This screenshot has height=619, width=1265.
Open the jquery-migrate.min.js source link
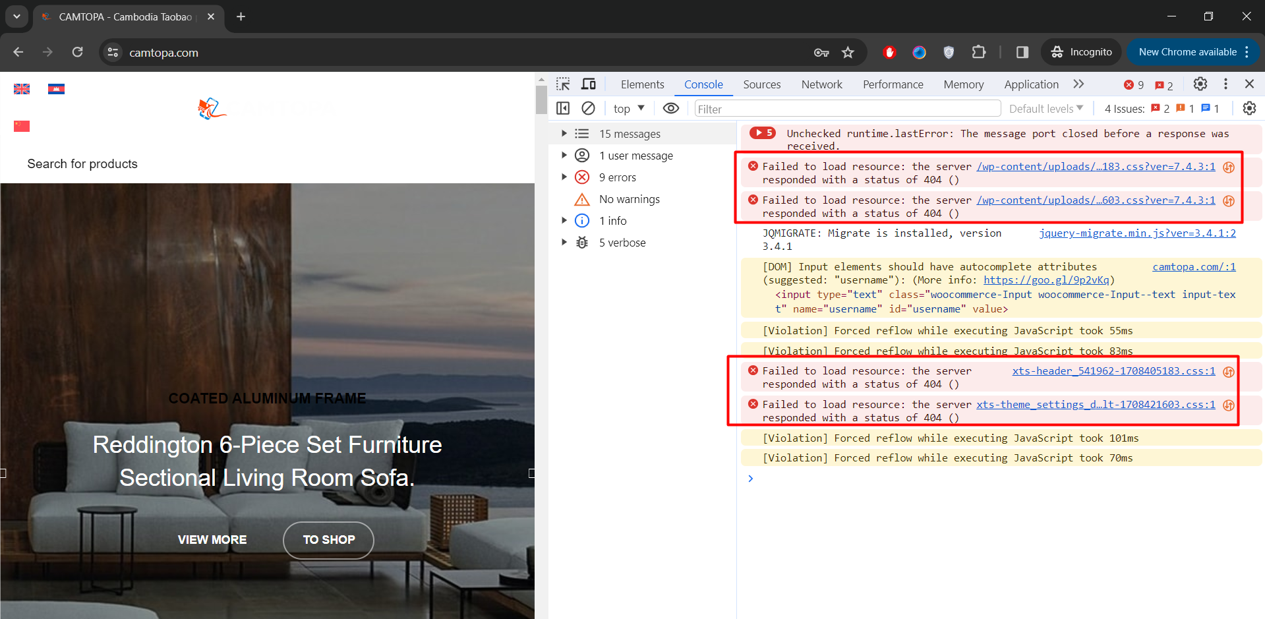point(1137,233)
